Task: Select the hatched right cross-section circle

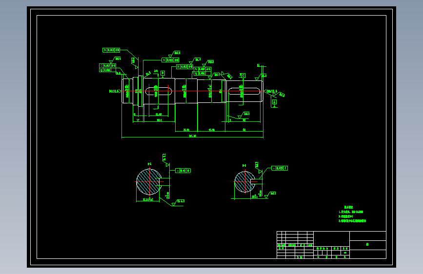Action: pos(245,182)
